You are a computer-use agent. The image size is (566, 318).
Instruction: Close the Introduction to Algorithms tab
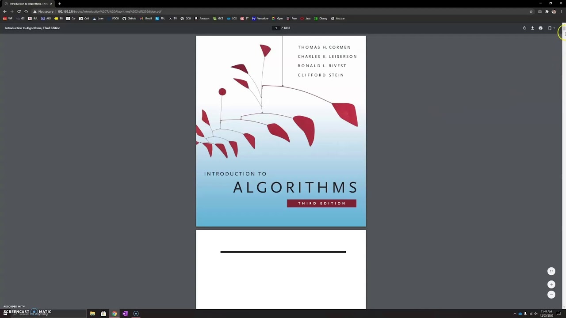point(51,4)
